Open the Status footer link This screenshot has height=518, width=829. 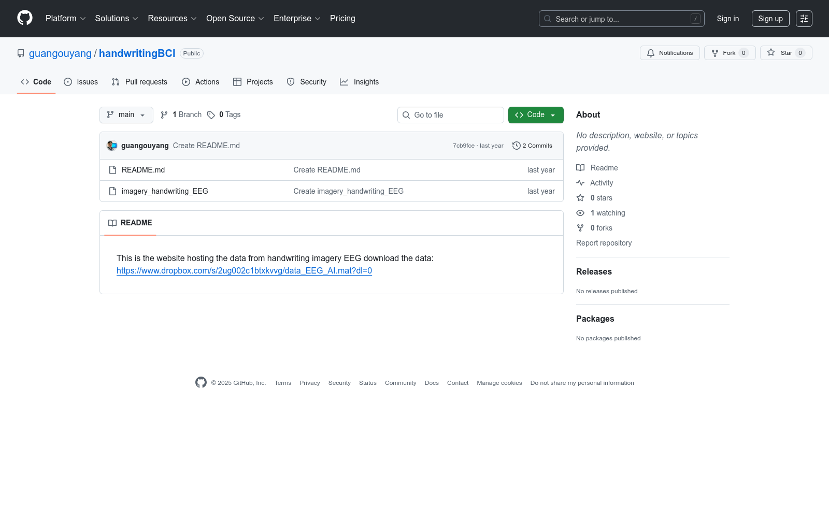(x=368, y=383)
